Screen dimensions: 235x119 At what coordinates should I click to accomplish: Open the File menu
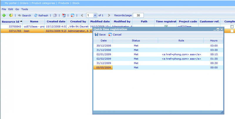point(4,9)
